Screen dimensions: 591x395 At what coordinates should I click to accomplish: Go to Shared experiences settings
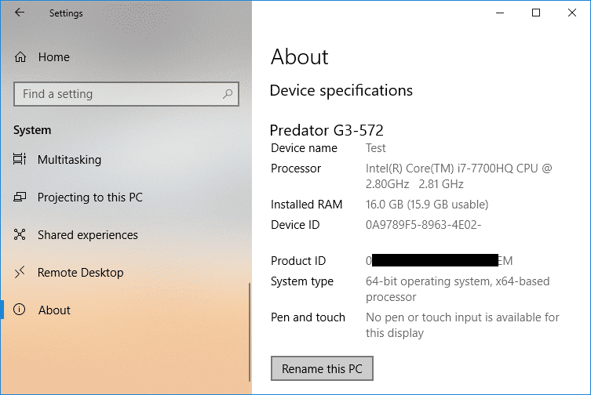[88, 235]
